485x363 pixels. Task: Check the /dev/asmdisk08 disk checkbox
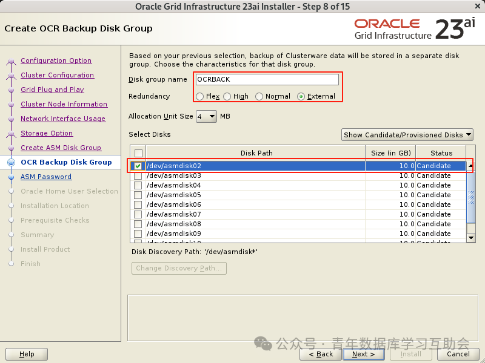point(138,224)
